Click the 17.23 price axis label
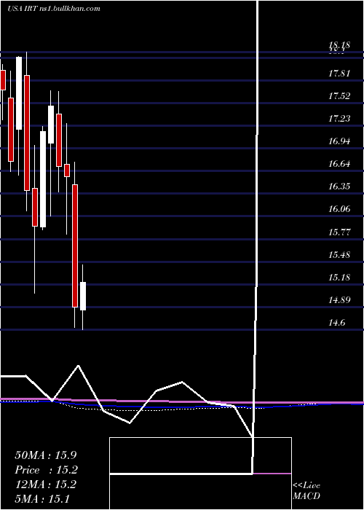This screenshot has width=364, height=510. click(339, 118)
